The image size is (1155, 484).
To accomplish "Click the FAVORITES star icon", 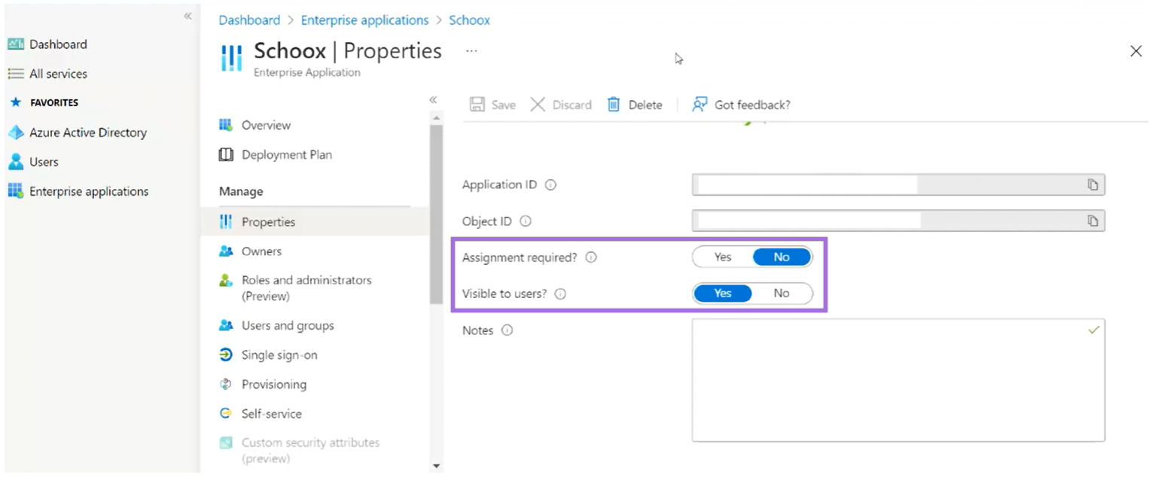I will pyautogui.click(x=16, y=102).
